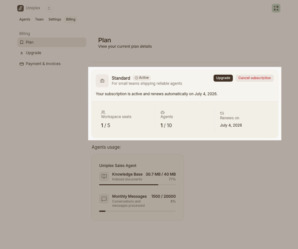The height and width of the screenshot is (249, 298).
Task: Click the Active status badge
Action: click(142, 78)
